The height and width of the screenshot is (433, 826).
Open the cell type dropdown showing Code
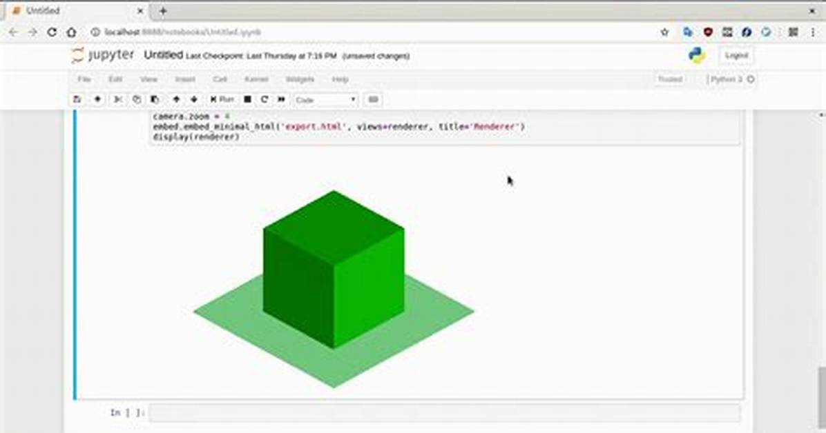325,100
